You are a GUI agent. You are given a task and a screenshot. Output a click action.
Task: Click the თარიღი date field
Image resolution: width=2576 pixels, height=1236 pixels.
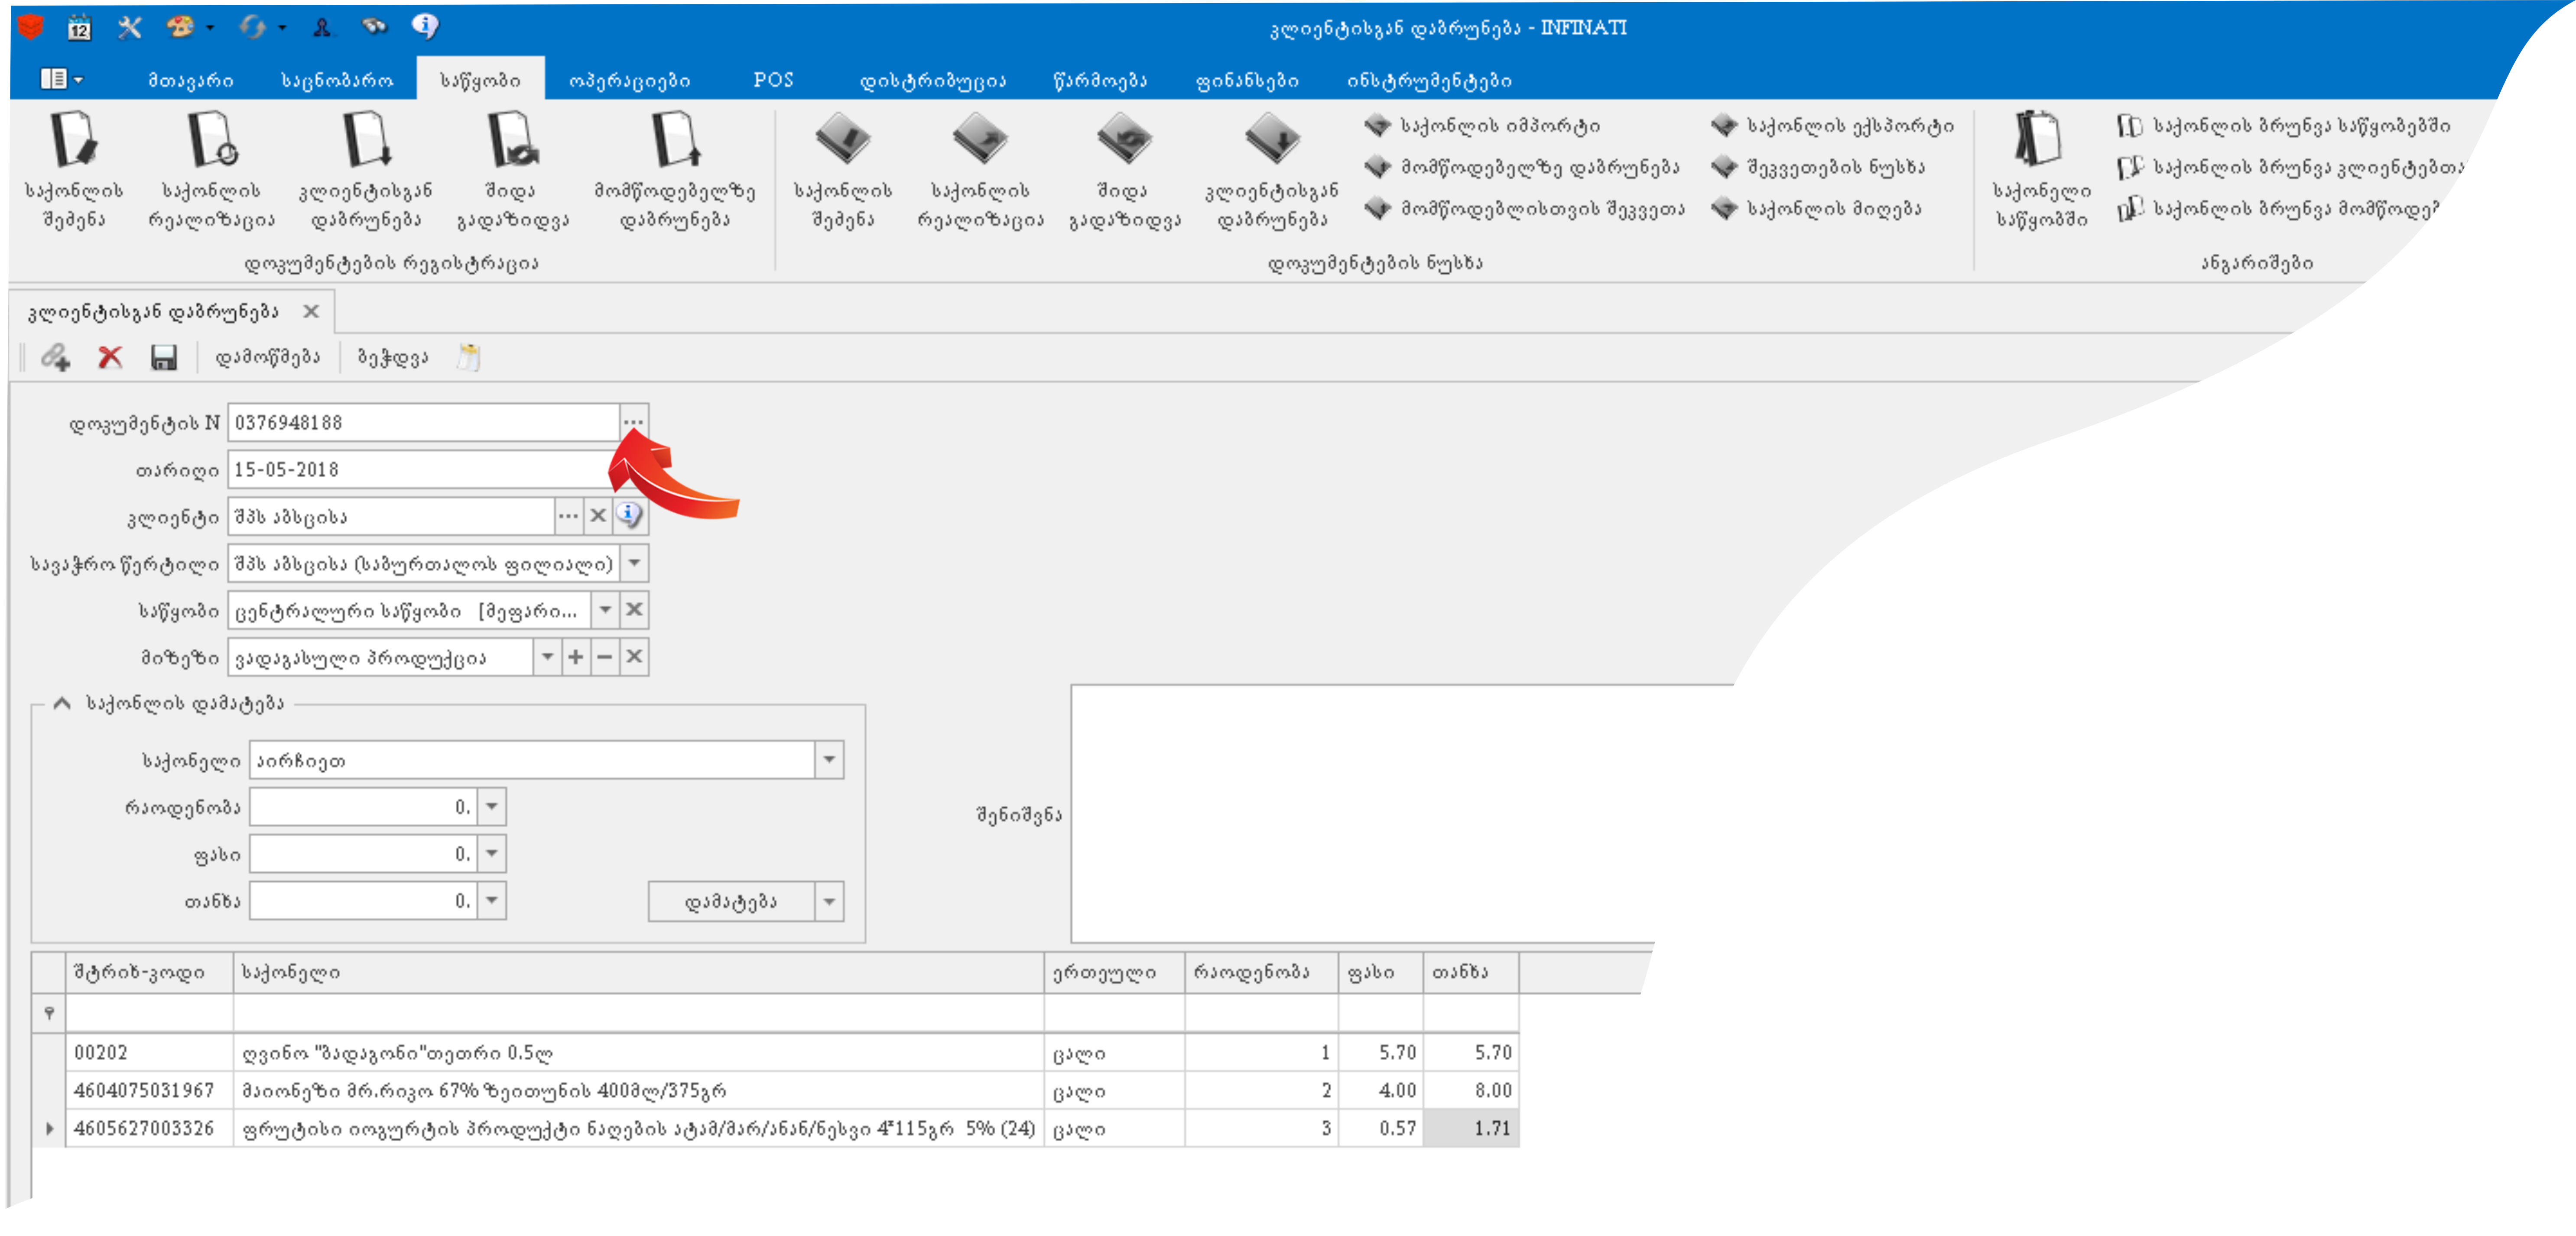coord(424,469)
